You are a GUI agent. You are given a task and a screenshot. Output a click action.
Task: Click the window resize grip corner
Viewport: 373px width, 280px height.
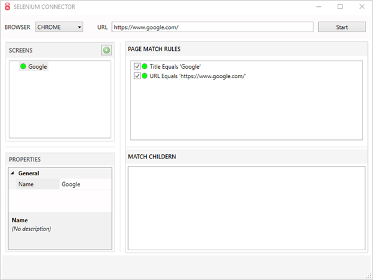click(x=369, y=276)
